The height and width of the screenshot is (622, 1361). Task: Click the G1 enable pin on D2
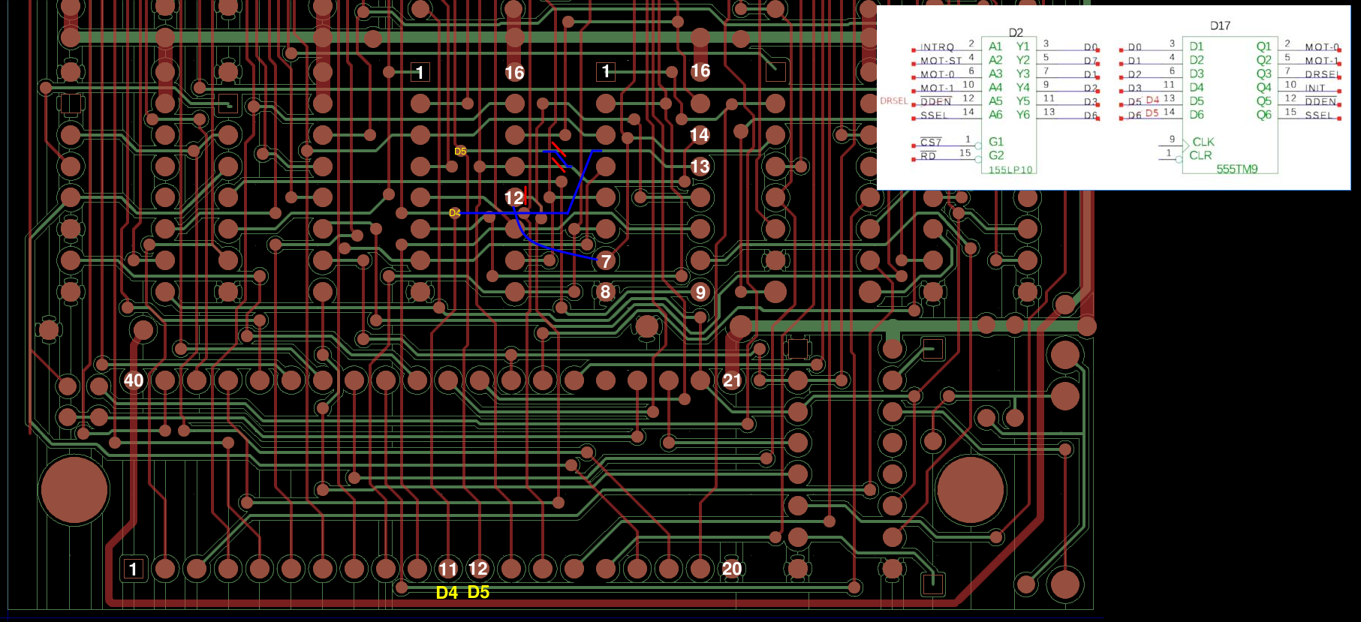click(x=995, y=142)
